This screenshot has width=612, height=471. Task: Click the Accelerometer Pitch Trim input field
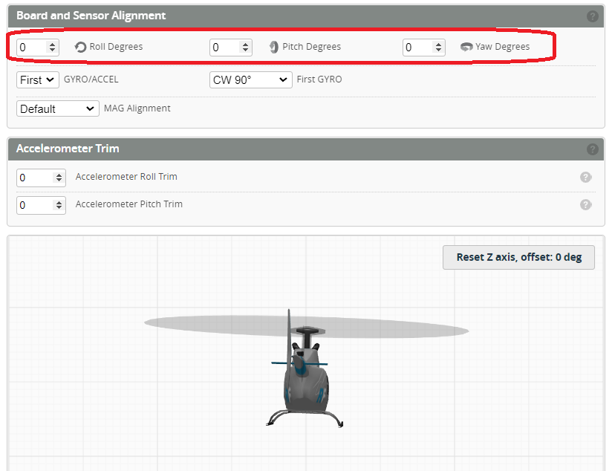point(34,205)
